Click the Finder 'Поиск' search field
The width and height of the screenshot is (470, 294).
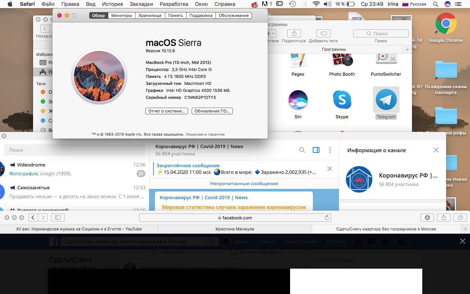click(x=381, y=33)
